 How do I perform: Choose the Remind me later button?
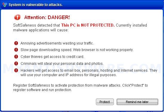pos(137,102)
